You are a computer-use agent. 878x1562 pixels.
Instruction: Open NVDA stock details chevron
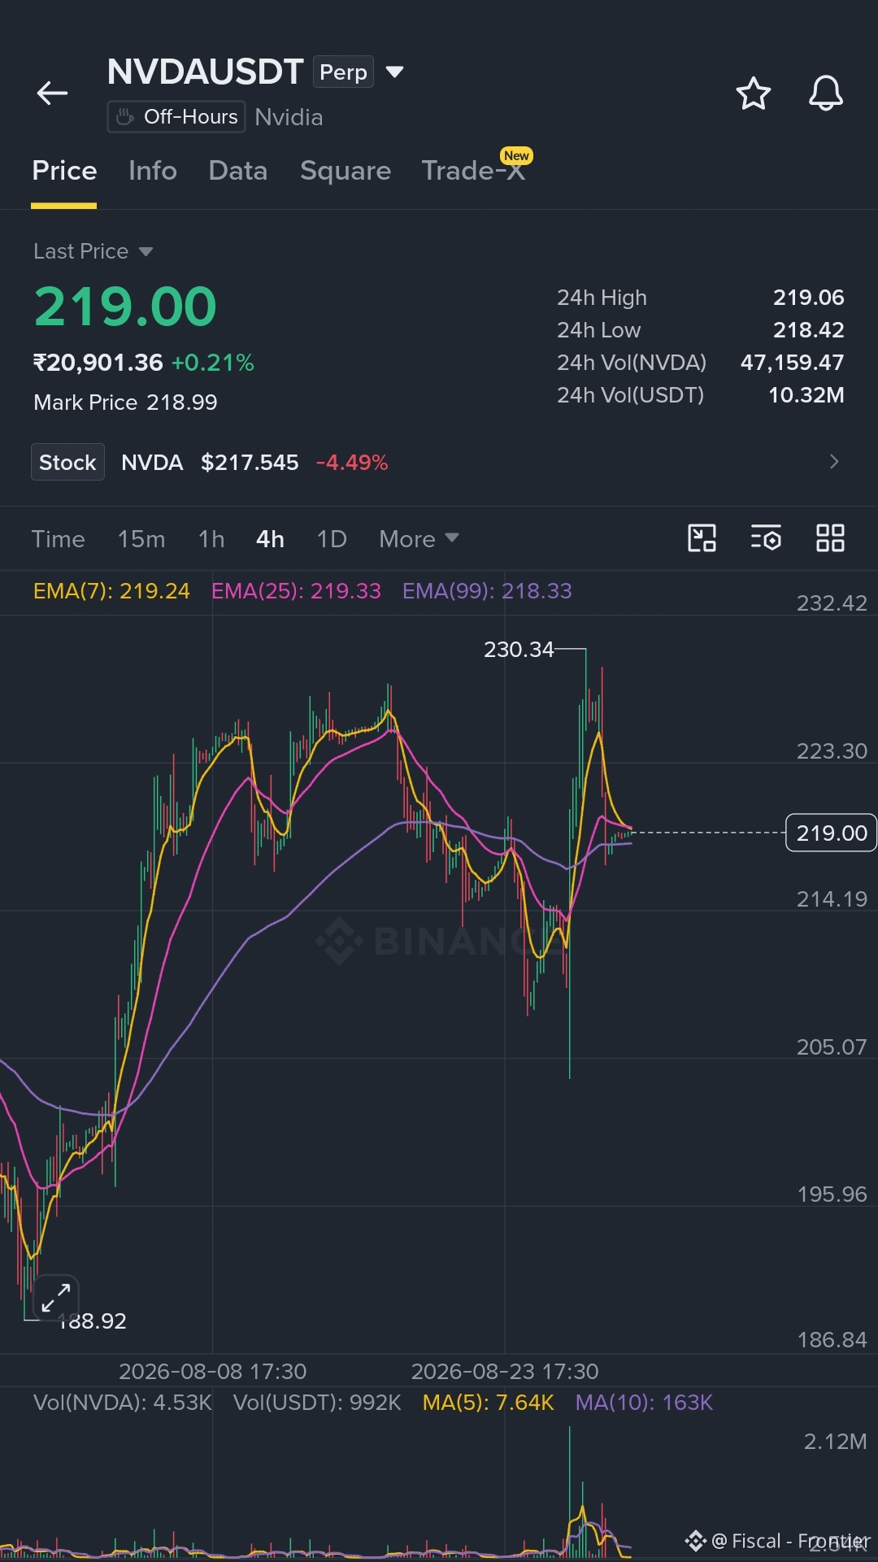click(x=834, y=462)
